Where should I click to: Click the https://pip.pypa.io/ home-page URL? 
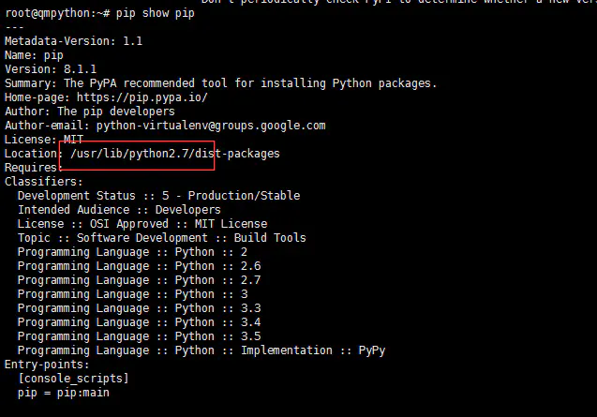[x=142, y=97]
